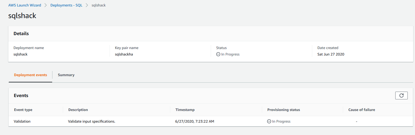Click the Timestamp column header

tap(185, 110)
